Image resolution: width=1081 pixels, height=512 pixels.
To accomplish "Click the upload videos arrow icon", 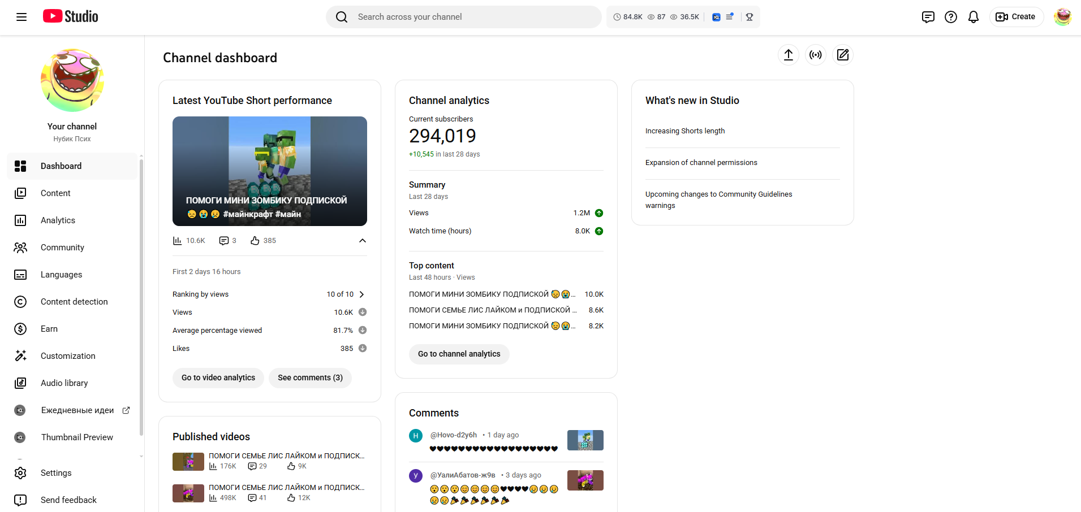I will click(788, 55).
